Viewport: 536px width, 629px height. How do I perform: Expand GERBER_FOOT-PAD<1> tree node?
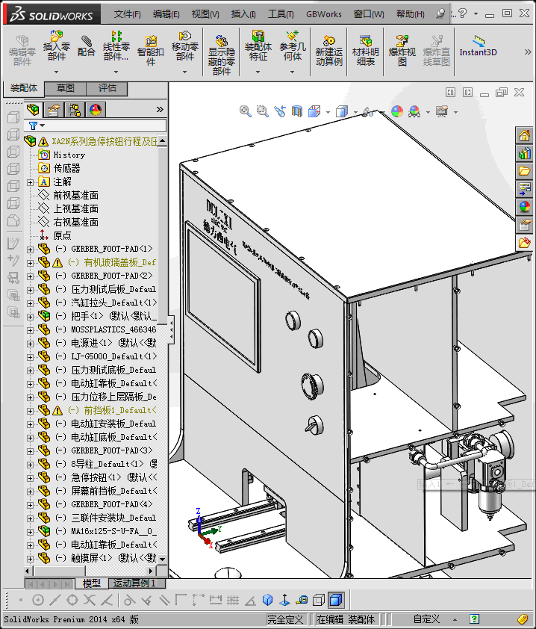click(30, 250)
